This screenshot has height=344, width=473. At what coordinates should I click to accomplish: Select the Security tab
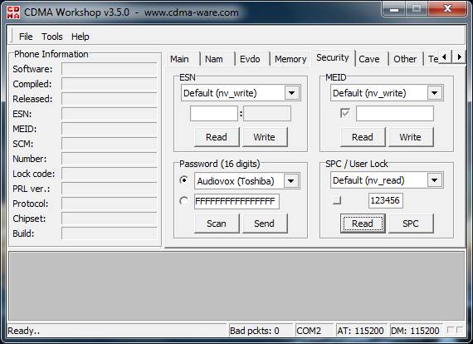point(333,57)
